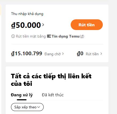Click the Temu credit wallet icon
The height and width of the screenshot is (114, 117).
click(x=49, y=36)
